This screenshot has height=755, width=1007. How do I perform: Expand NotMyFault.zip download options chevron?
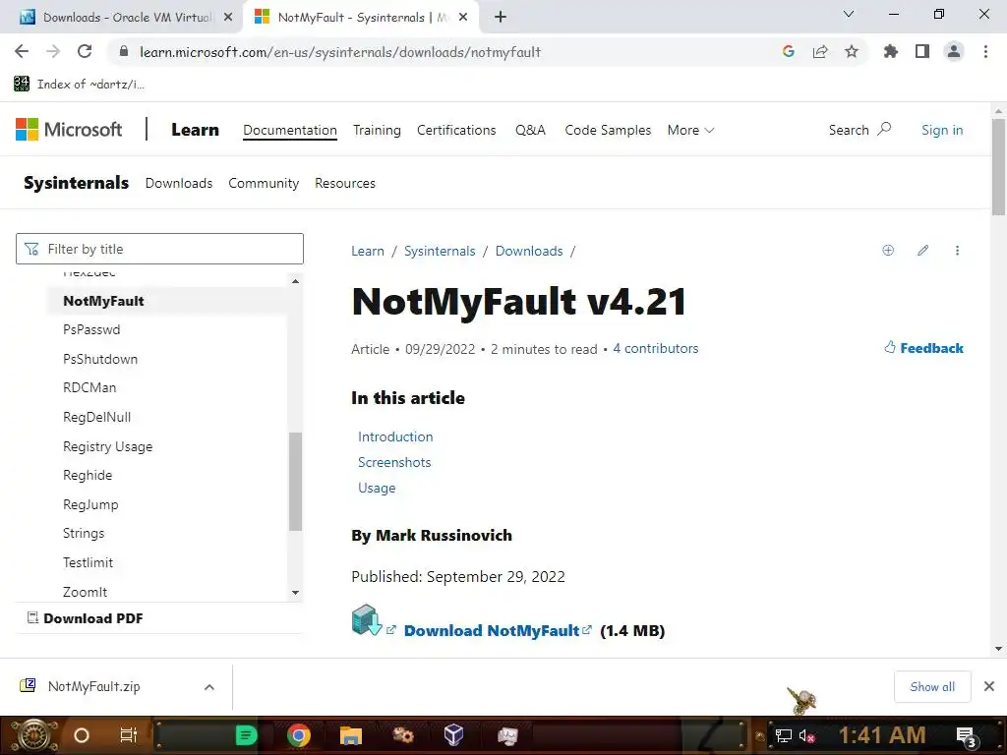[209, 687]
